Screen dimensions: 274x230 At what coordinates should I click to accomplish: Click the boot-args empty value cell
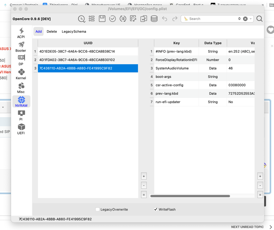coord(241,77)
